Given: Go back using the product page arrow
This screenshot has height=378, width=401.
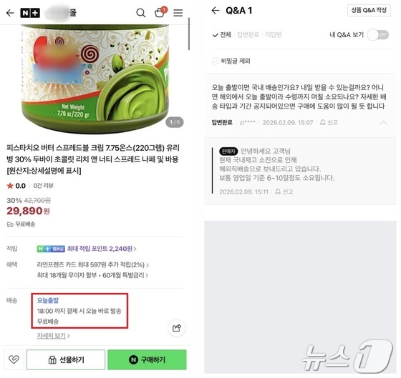Looking at the screenshot, I should point(10,13).
